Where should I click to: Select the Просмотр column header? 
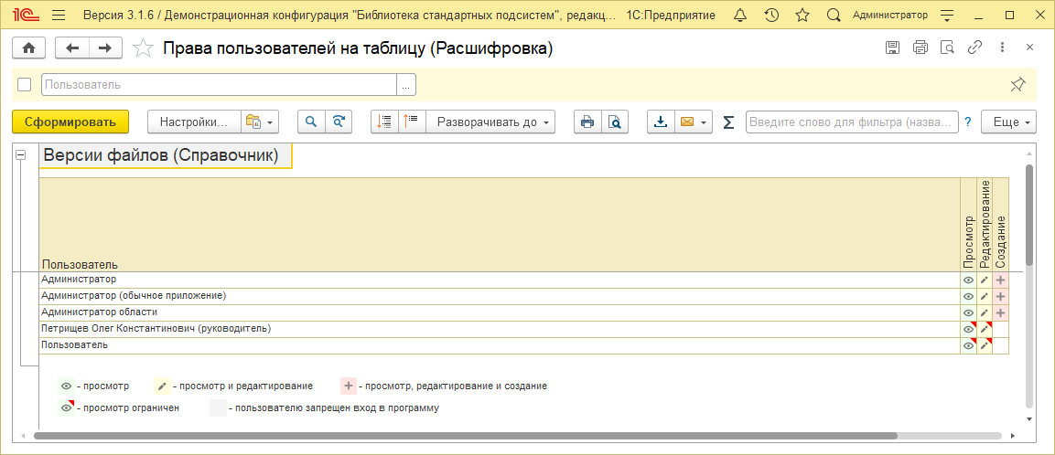pos(968,225)
